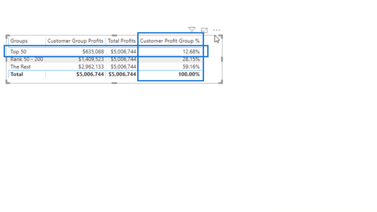Select the Top 50 row label
Screen dimensions: 377x212
tap(18, 52)
